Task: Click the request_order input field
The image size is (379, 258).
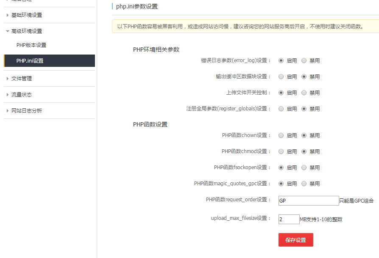Action: click(x=308, y=201)
